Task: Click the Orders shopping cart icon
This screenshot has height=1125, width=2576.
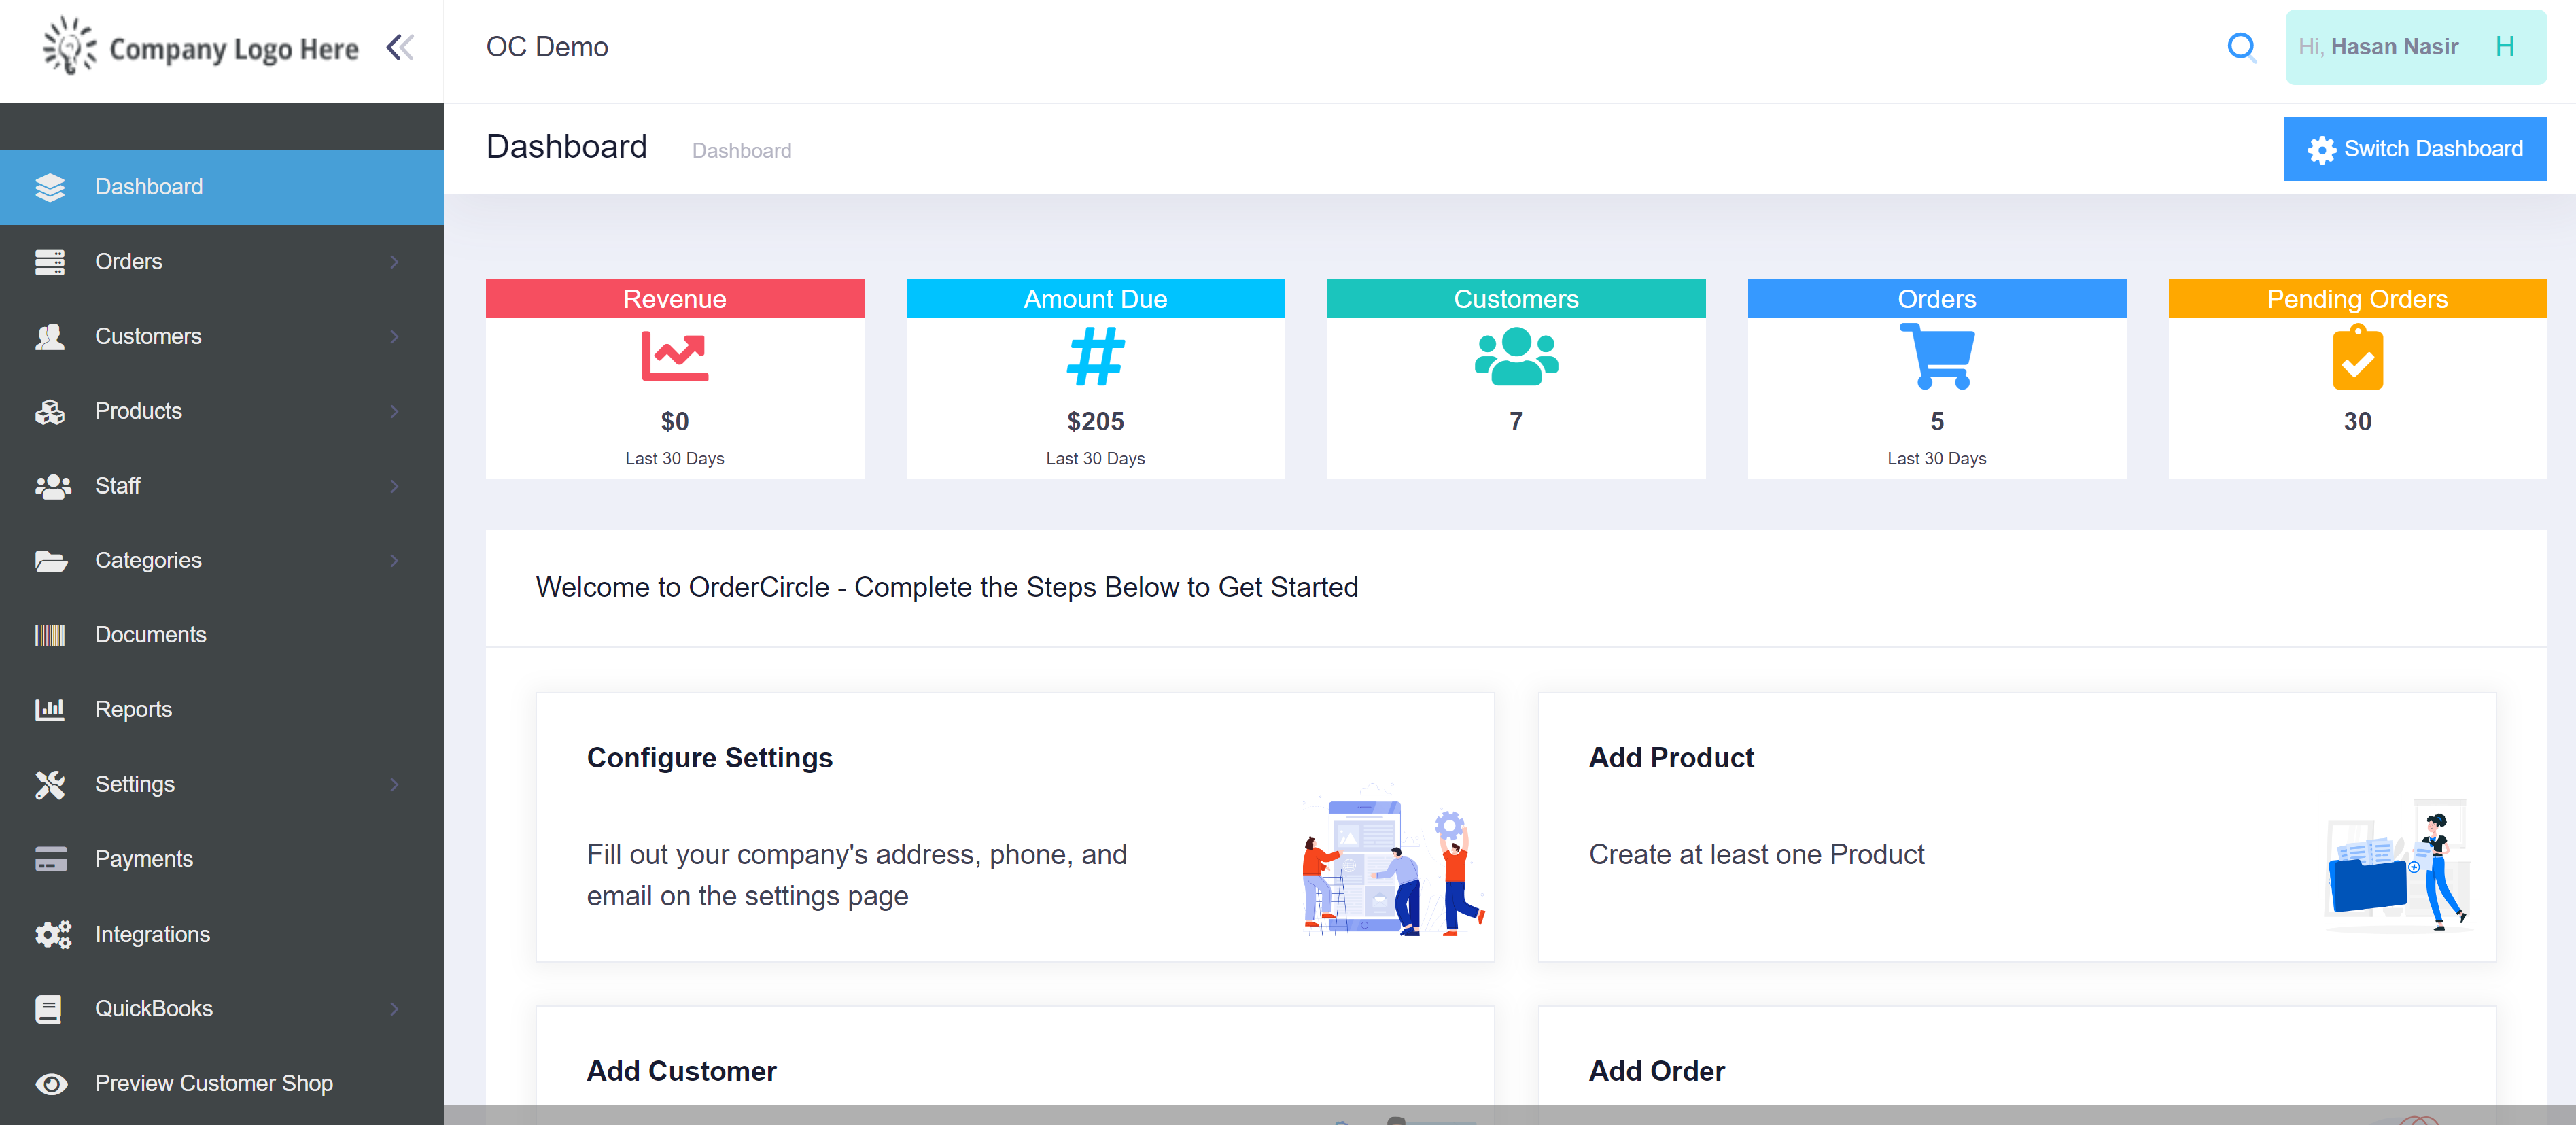Action: 1936,356
